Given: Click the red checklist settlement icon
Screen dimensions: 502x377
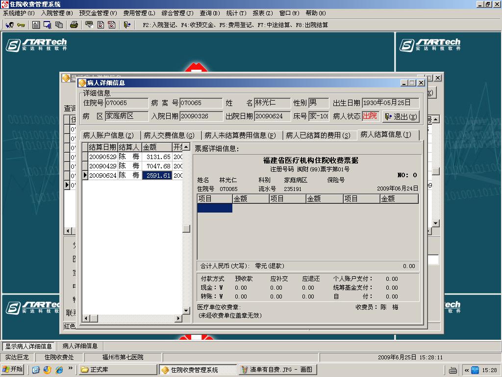Looking at the screenshot, I should click(x=112, y=25).
